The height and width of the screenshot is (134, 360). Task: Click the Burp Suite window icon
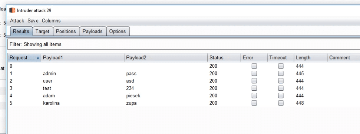click(12, 10)
